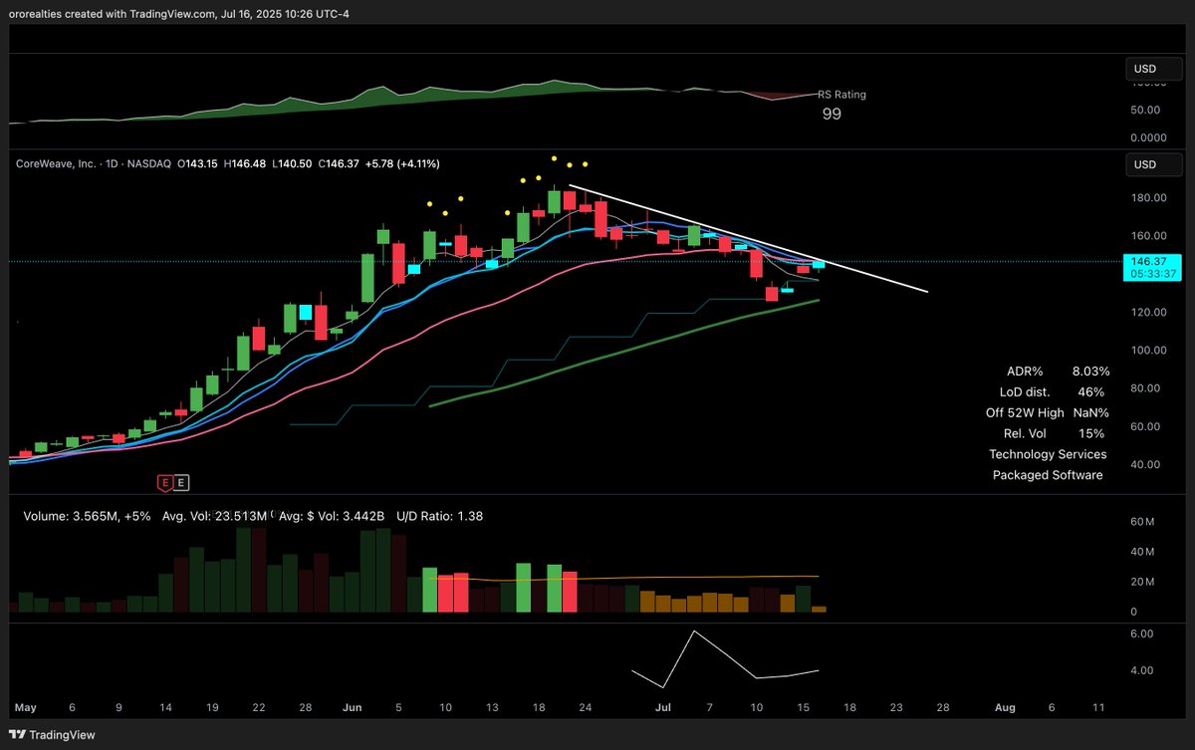Click the 120.00 price axis label
Image resolution: width=1195 pixels, height=750 pixels.
click(x=1147, y=313)
